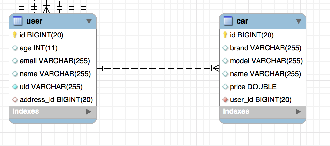Click crow's foot connector at car table

pyautogui.click(x=215, y=68)
